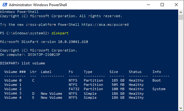
Task: Click the Boot info value
Action: coord(157,80)
